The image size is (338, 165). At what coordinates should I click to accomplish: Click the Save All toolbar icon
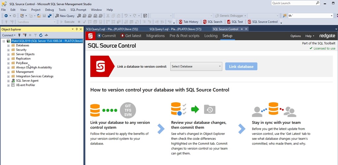[x=49, y=16]
